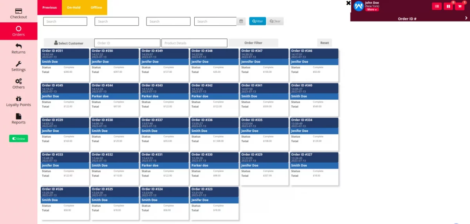View order card Order ID #334
Viewport: 470px width, 224px height.
(314, 134)
